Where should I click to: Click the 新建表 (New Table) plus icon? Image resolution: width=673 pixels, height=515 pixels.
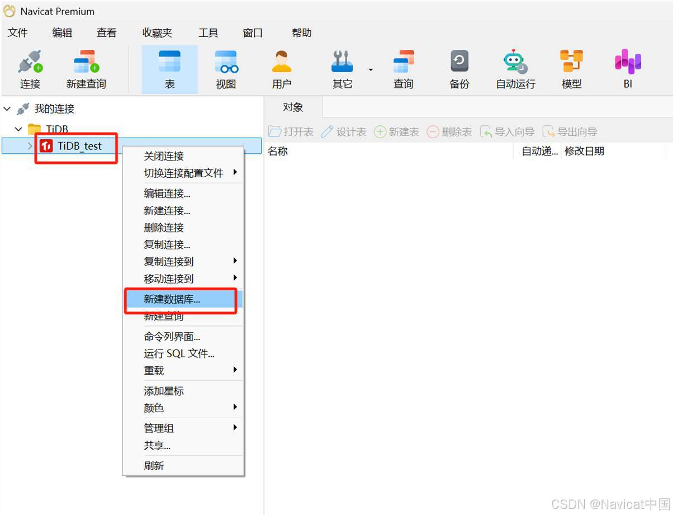click(380, 131)
